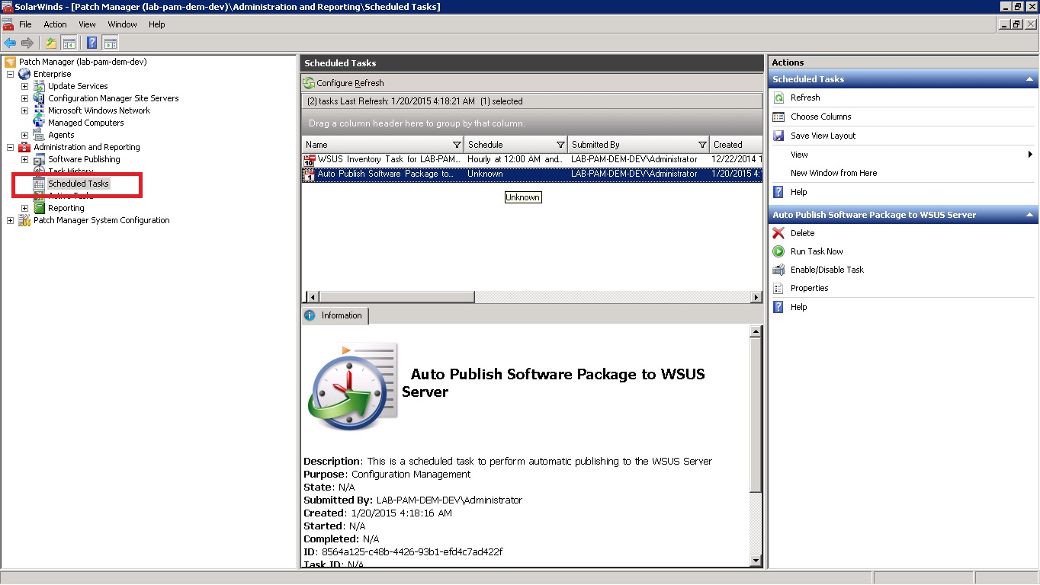Click the Choose Columns icon
The height and width of the screenshot is (585, 1040).
778,117
